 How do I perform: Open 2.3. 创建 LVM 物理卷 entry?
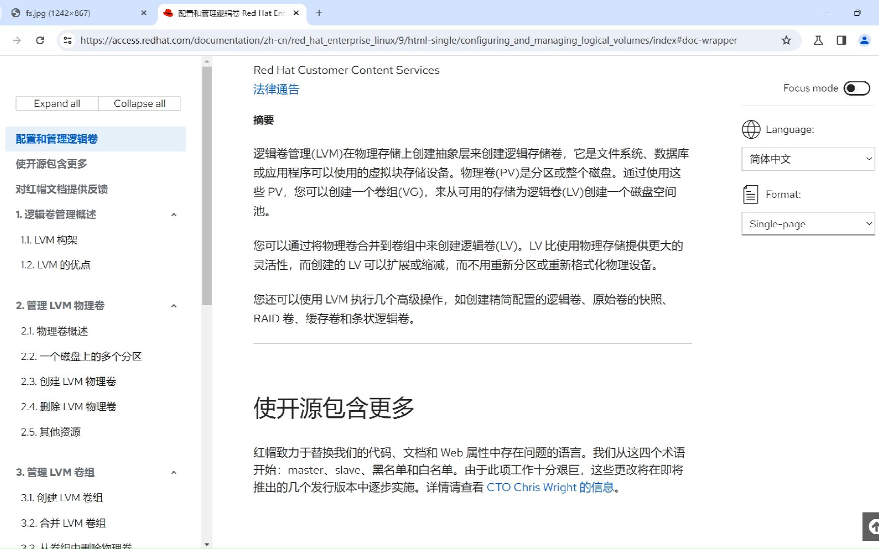pyautogui.click(x=69, y=381)
